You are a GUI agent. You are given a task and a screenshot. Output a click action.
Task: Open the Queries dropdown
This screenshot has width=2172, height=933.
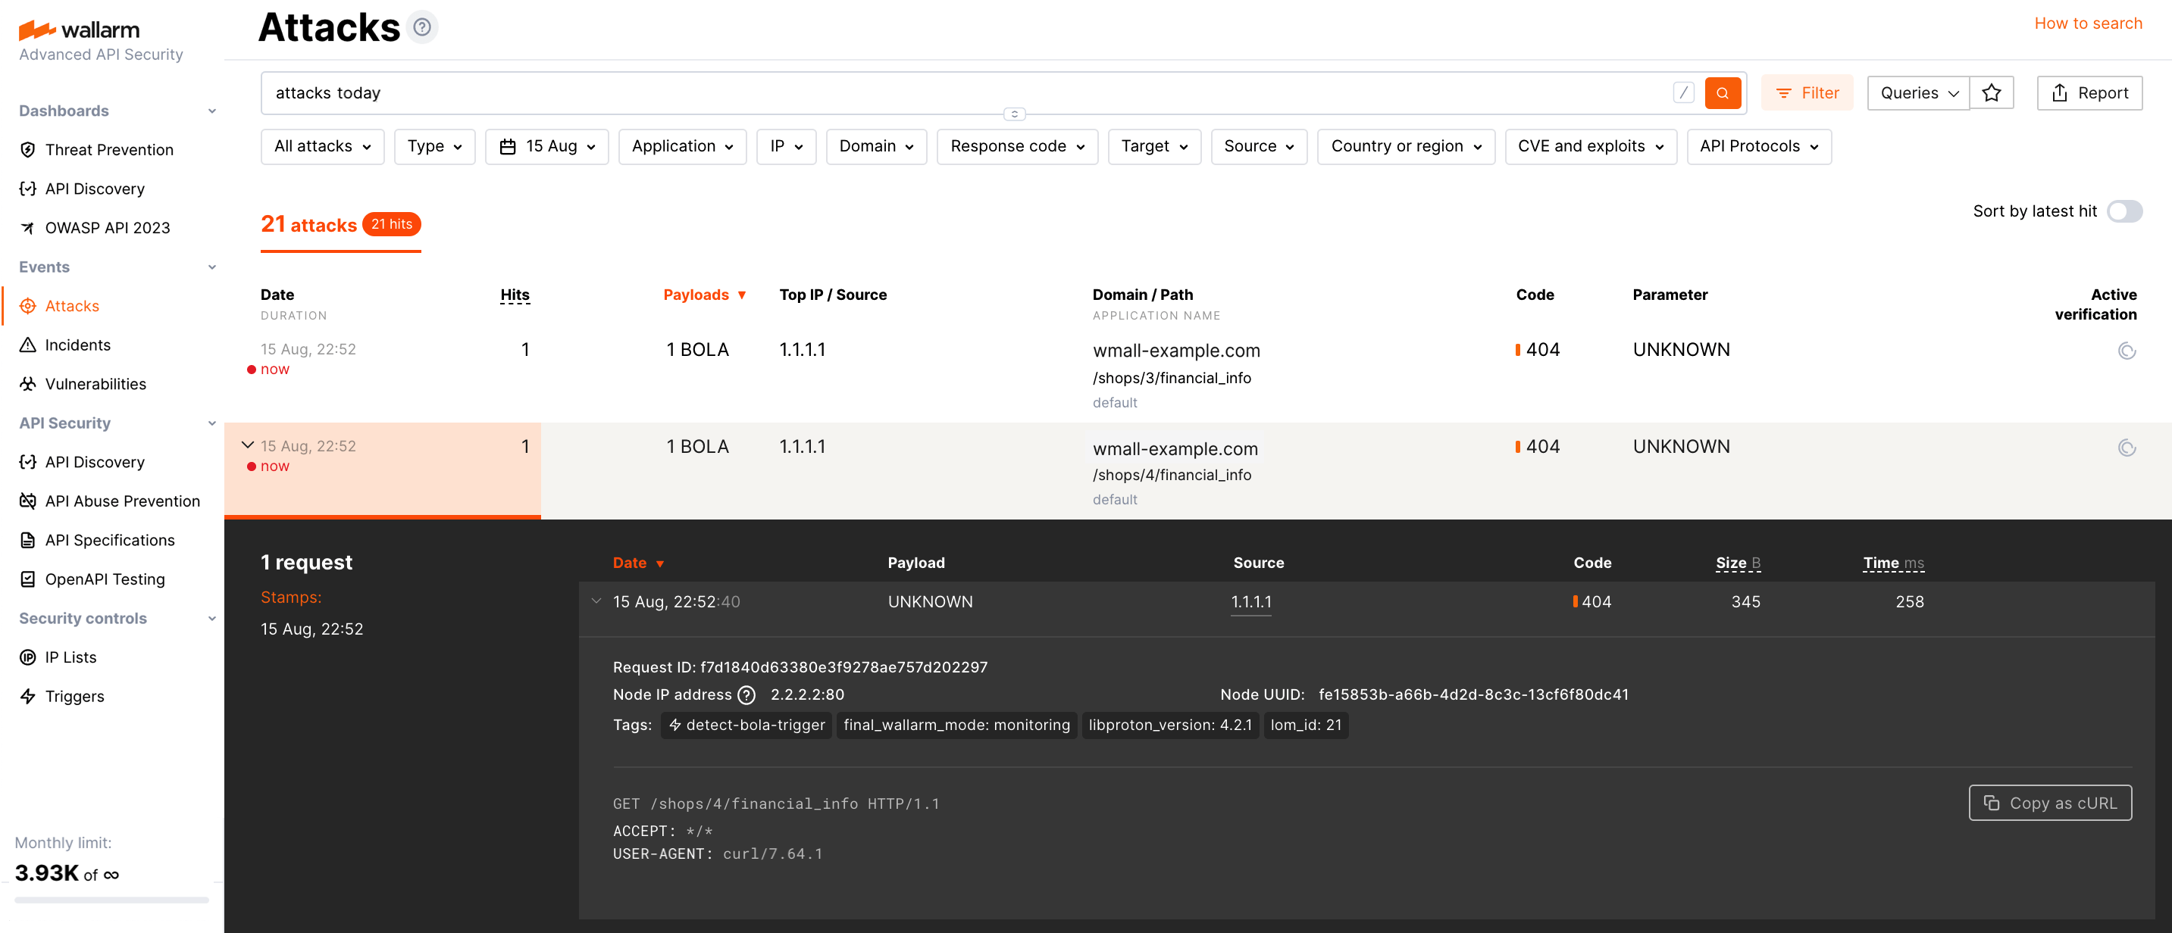coord(1917,92)
